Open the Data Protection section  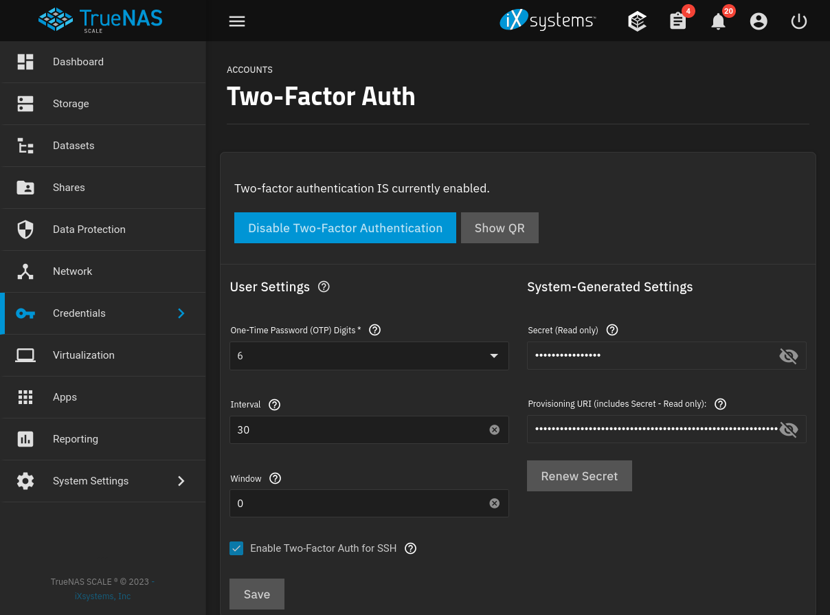tap(88, 229)
